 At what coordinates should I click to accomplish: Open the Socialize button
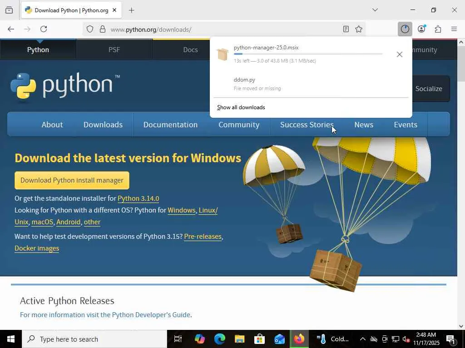429,89
